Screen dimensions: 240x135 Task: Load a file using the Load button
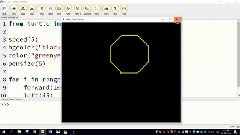click(23, 10)
